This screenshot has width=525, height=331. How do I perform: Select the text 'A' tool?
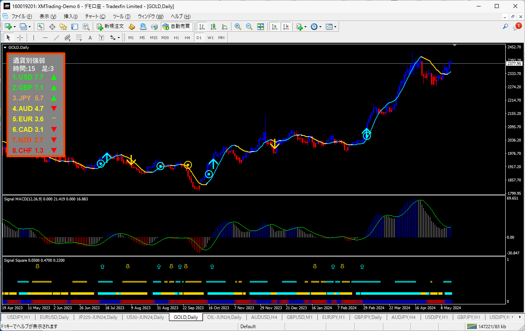coord(90,37)
